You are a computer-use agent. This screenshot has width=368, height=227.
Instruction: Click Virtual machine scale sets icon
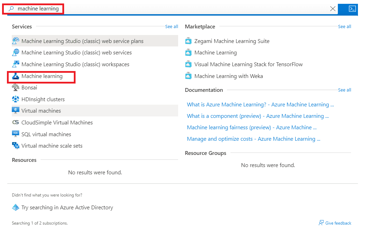click(16, 146)
